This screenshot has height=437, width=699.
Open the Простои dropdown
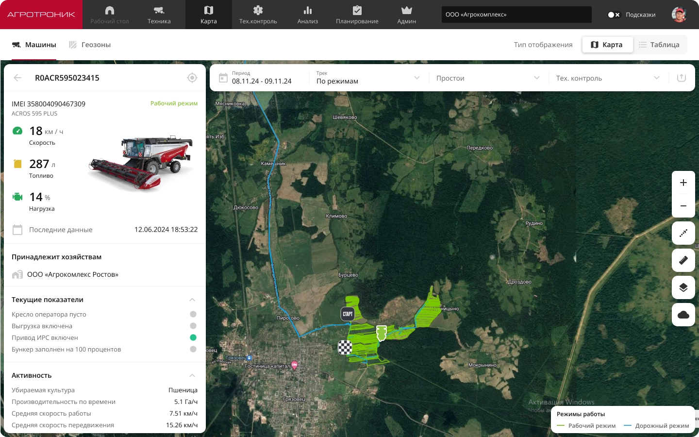tap(488, 78)
